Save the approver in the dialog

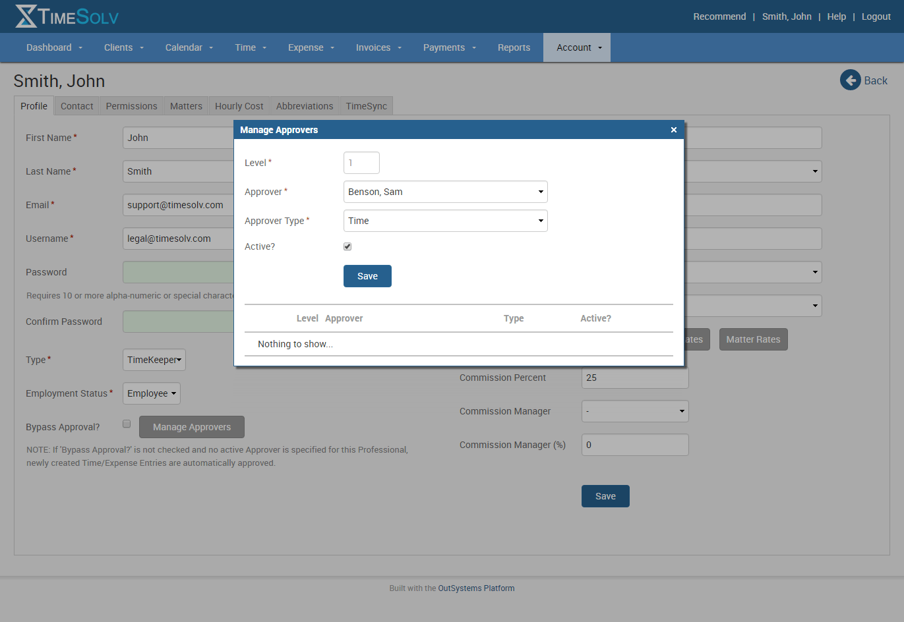[x=367, y=275]
